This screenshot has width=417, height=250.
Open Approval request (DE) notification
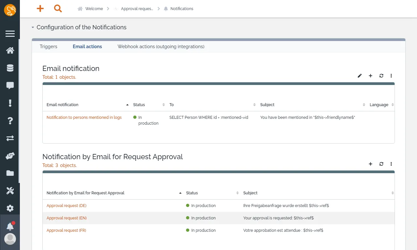(x=66, y=206)
